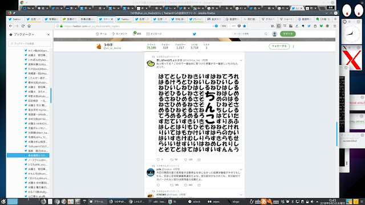
Task: View the フォロー 319 list
Action: click(165, 46)
